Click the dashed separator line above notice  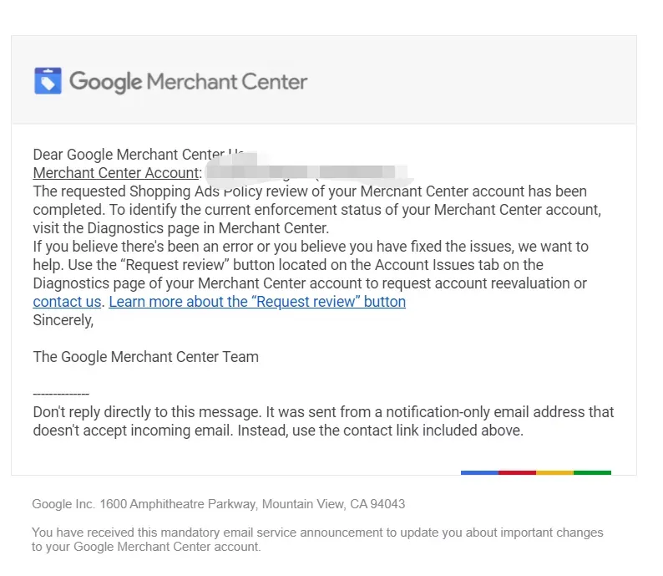click(61, 394)
